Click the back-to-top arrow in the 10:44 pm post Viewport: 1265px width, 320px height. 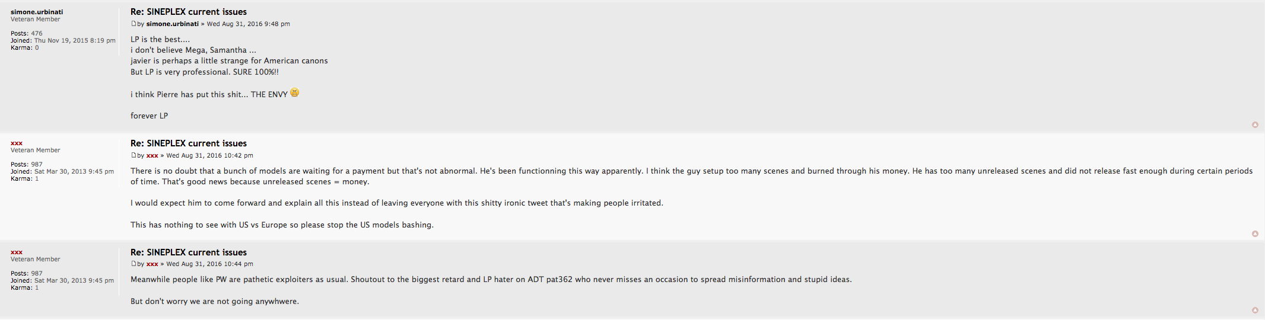click(x=1255, y=310)
